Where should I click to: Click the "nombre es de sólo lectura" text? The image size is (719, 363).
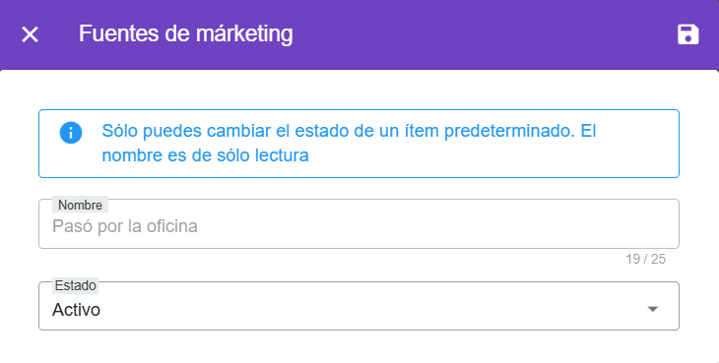click(x=205, y=155)
